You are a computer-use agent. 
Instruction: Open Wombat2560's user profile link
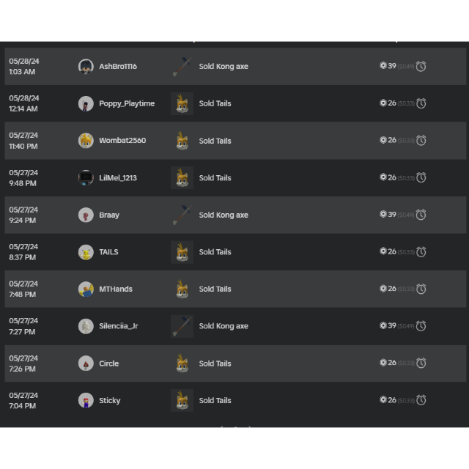pyautogui.click(x=122, y=141)
